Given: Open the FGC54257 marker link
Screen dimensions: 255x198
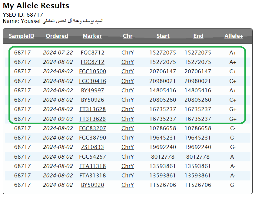Looking at the screenshot, I should coord(92,157).
